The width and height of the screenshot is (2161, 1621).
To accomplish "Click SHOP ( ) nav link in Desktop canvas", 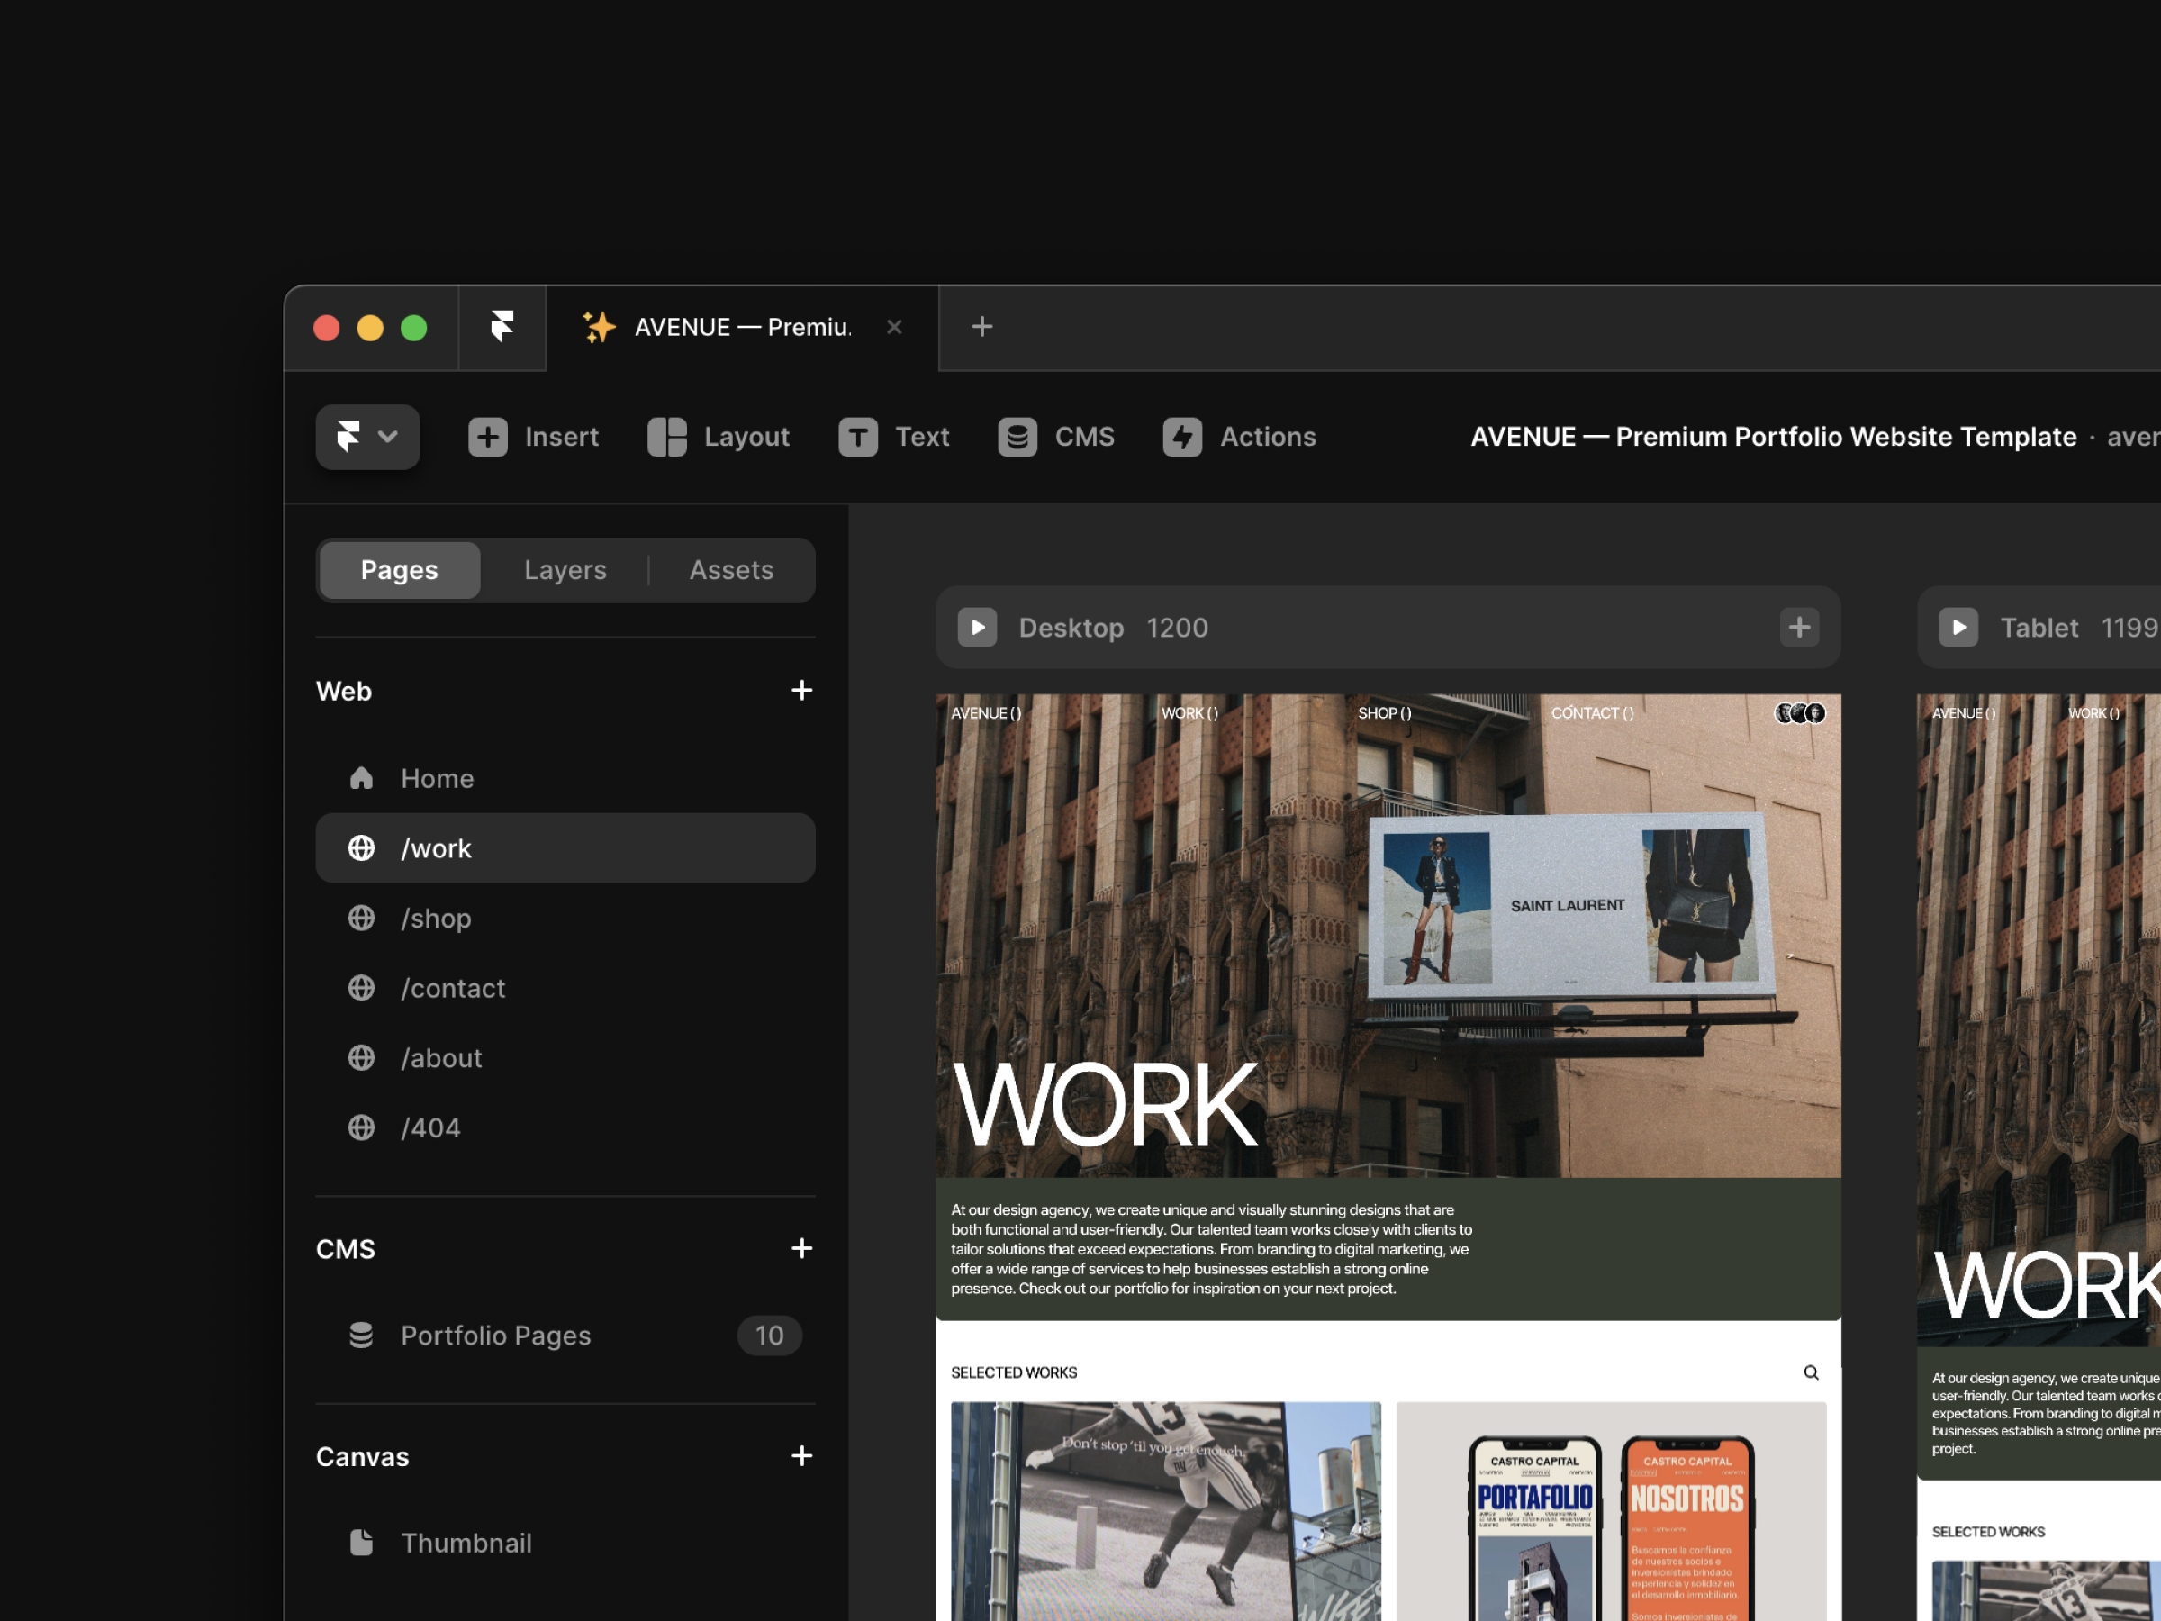I will pyautogui.click(x=1384, y=713).
